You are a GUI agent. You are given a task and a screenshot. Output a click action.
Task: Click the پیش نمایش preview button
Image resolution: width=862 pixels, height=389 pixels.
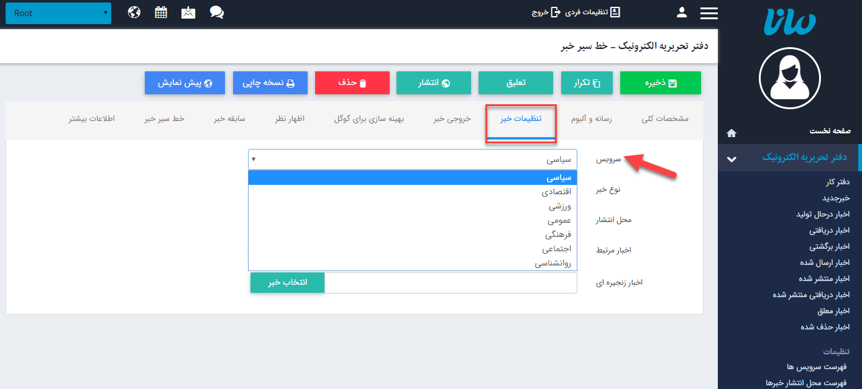pos(185,82)
